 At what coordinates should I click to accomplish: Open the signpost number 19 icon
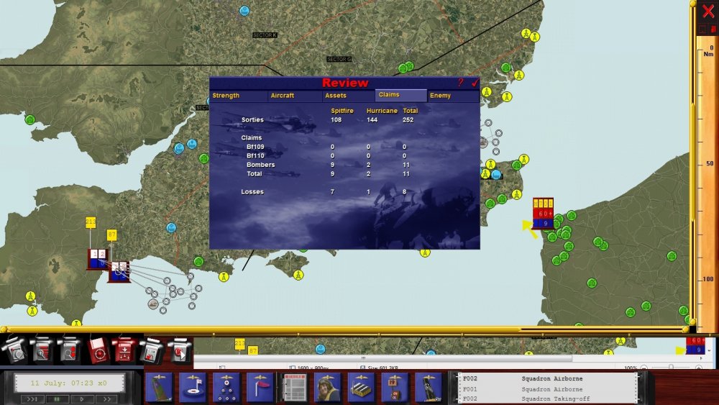395,387
